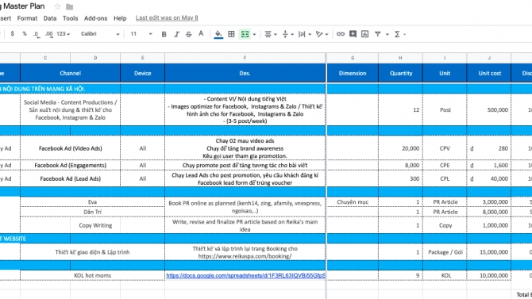Toggle merge cells button
532x299 pixels.
pos(245,34)
